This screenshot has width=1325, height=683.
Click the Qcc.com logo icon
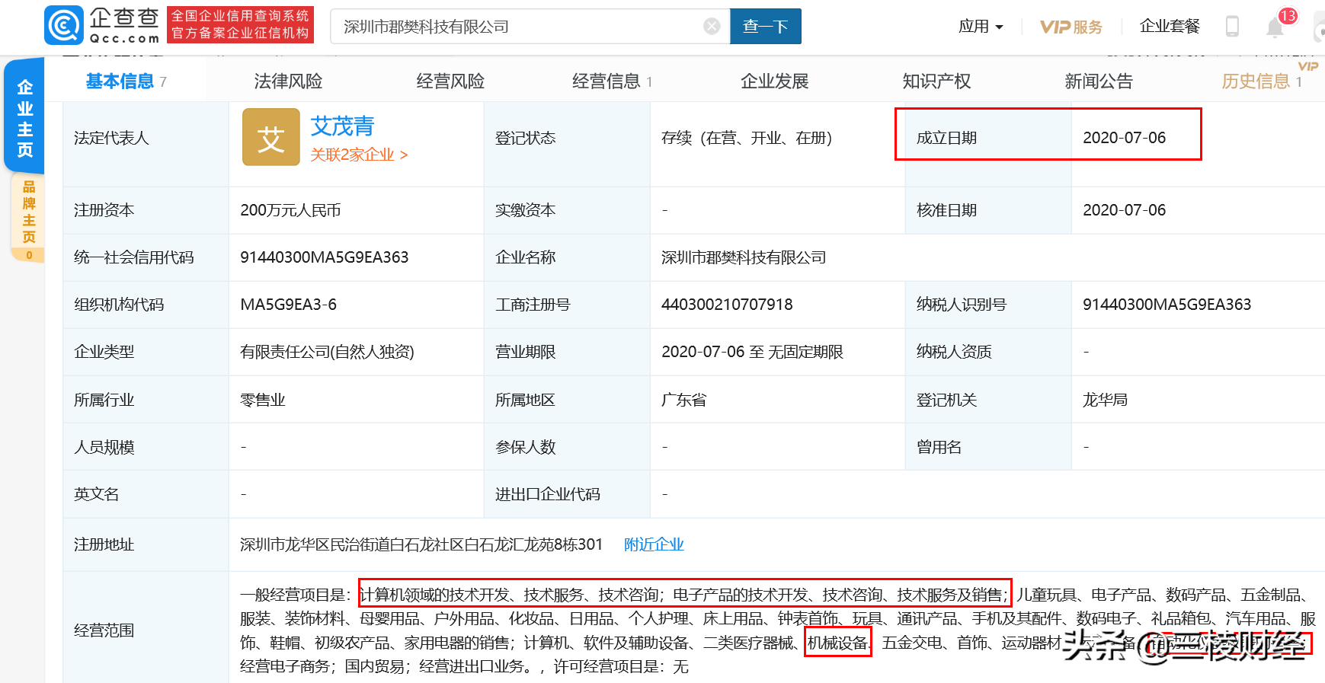pyautogui.click(x=64, y=26)
